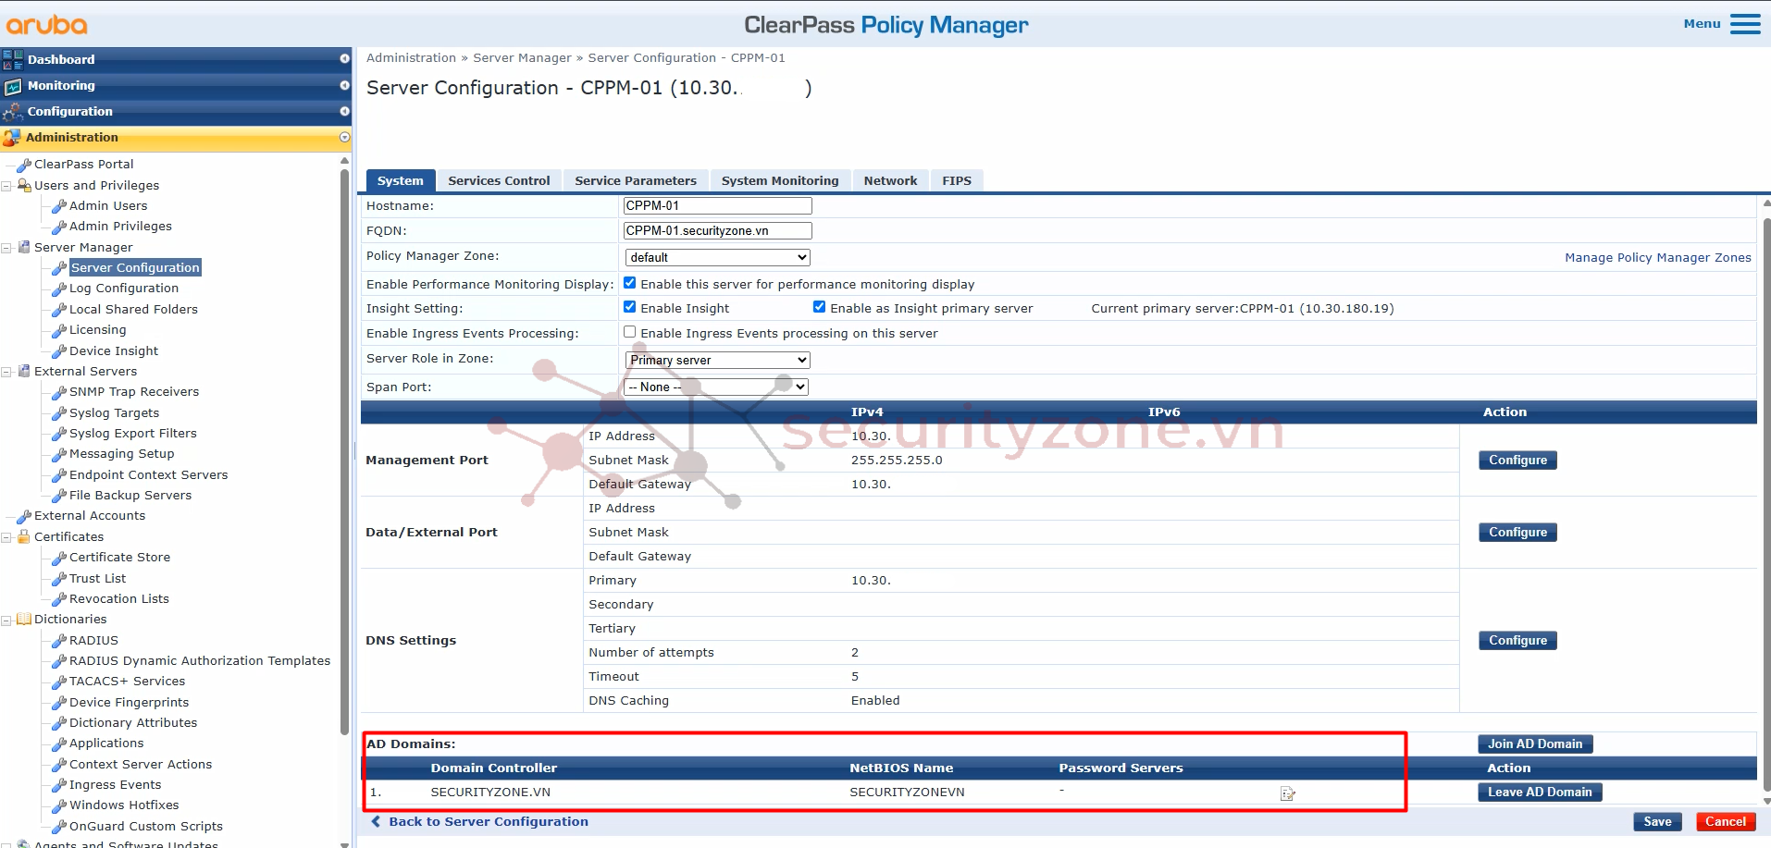Click the Monitoring panel icon
The image size is (1771, 848).
click(13, 86)
